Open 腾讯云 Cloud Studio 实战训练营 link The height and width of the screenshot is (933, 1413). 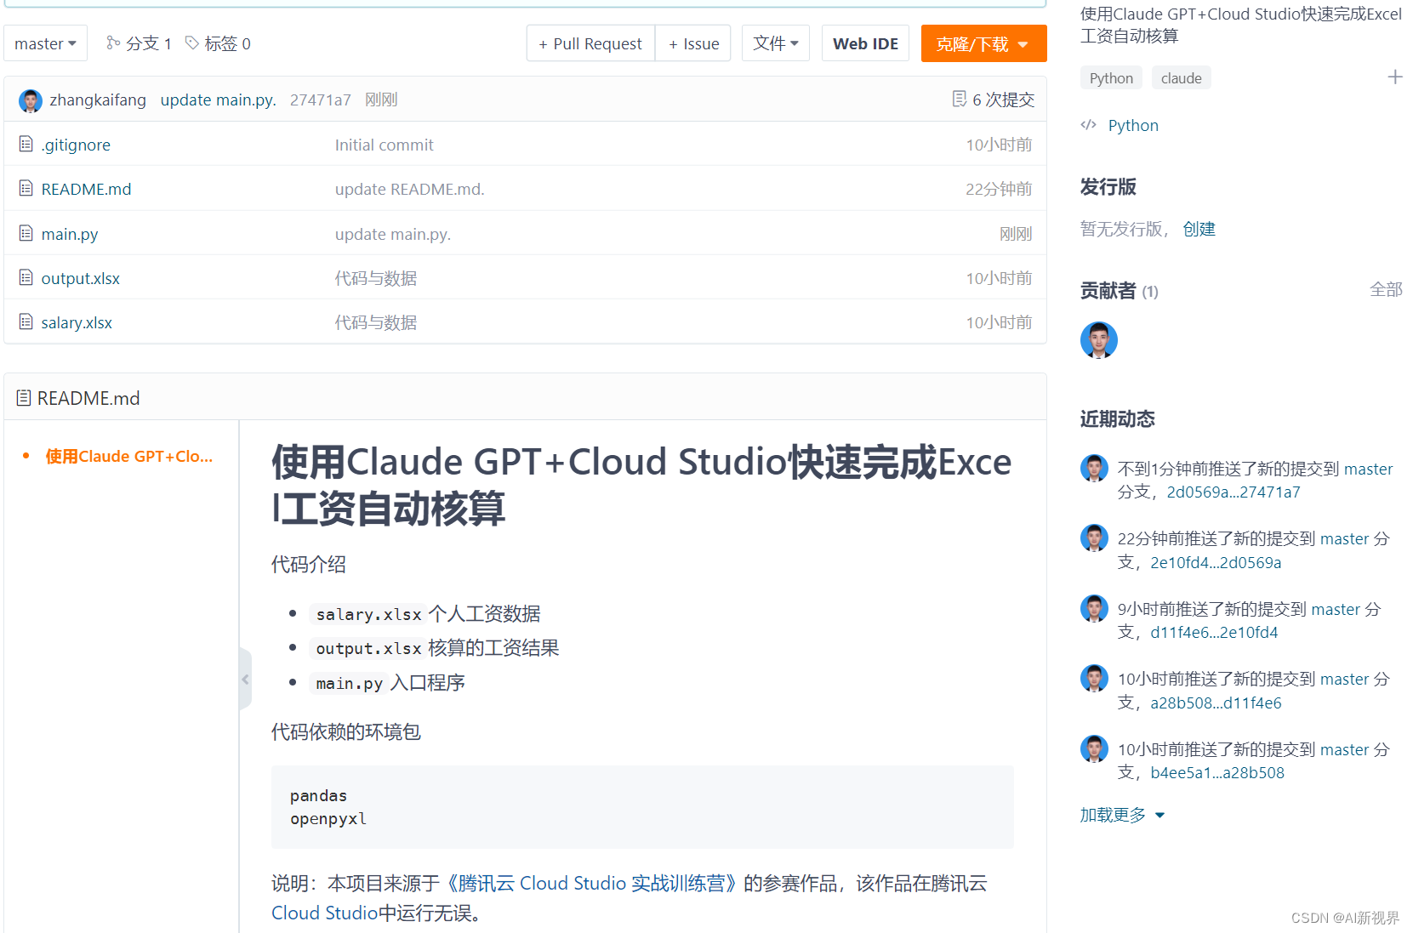(x=591, y=884)
